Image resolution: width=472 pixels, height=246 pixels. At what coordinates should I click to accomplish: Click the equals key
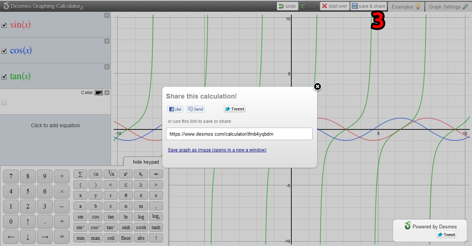62,237
